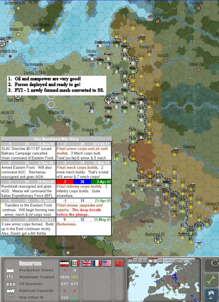Click the date label April 23 1941
The height and width of the screenshot is (302, 219).
click(x=177, y=261)
